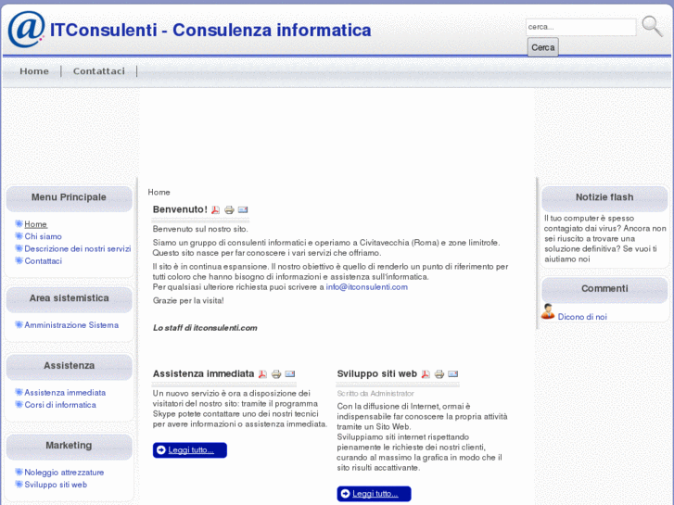Click print icon next to Benvenuto!
Screen dimensions: 674x505
229,209
